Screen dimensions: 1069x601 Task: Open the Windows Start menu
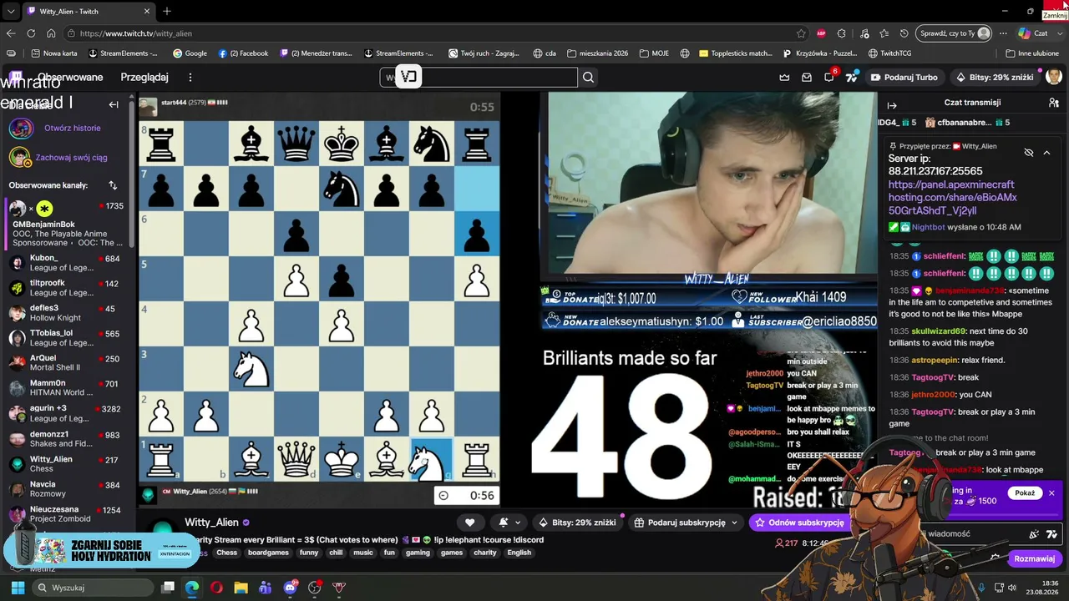coord(18,588)
